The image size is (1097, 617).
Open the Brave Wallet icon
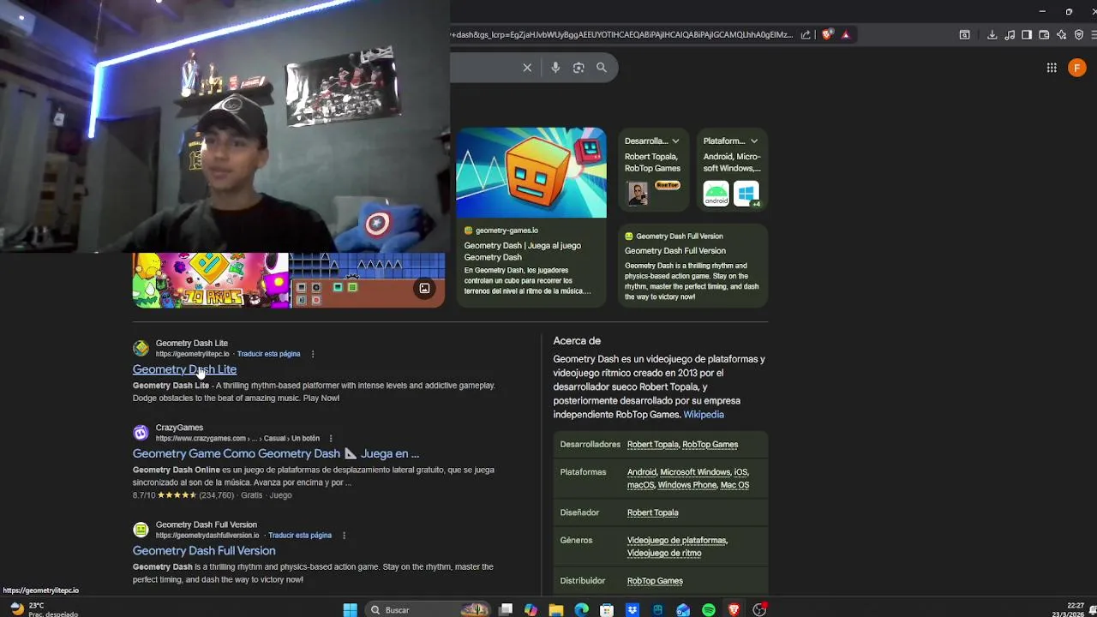pyautogui.click(x=1044, y=35)
